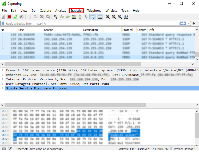Stop the running packet capture
Viewport: 199px width, 153px height.
(9, 17)
